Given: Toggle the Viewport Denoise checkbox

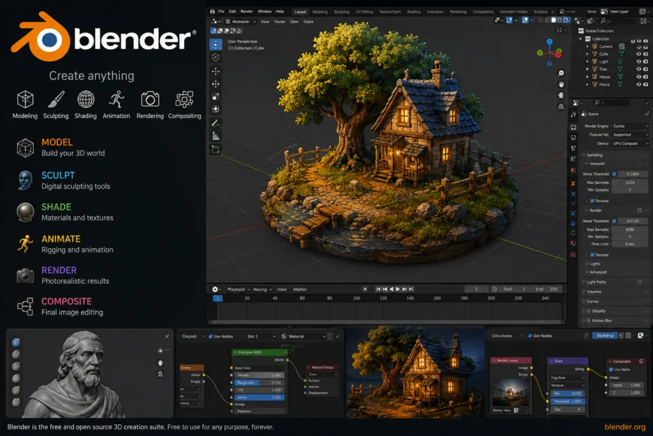Looking at the screenshot, I should [x=592, y=201].
